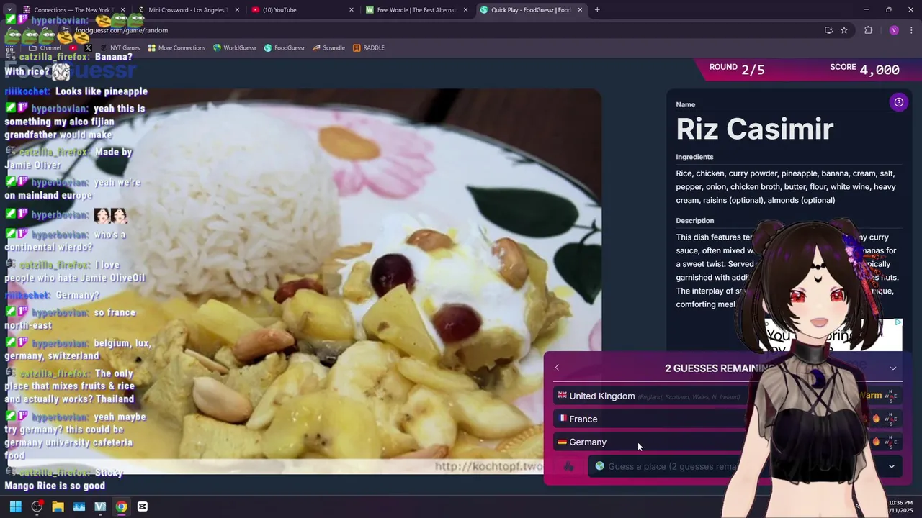Open the NYT Games bookmark
The image size is (922, 518).
coord(120,47)
